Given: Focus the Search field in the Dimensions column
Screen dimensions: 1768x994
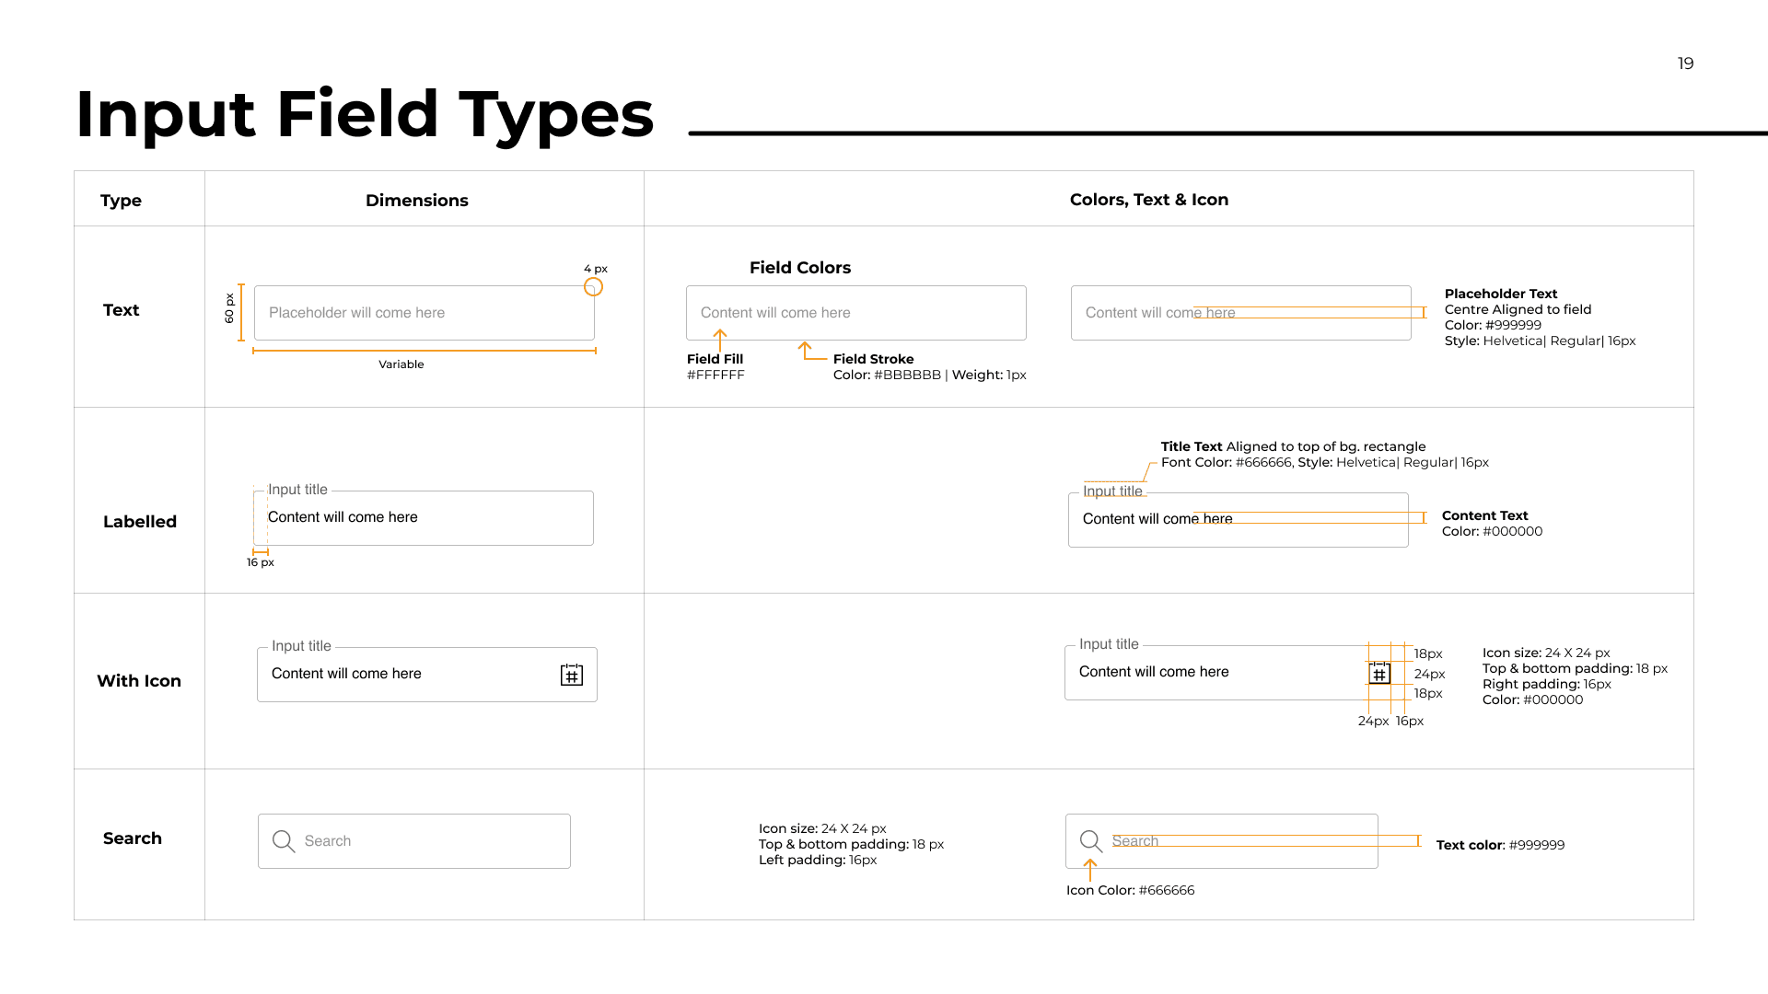Looking at the screenshot, I should pyautogui.click(x=414, y=841).
